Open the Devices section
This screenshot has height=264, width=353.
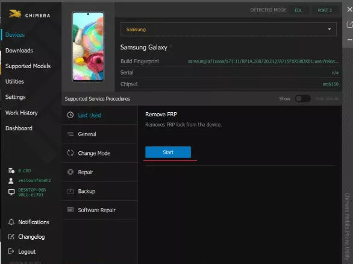[15, 35]
